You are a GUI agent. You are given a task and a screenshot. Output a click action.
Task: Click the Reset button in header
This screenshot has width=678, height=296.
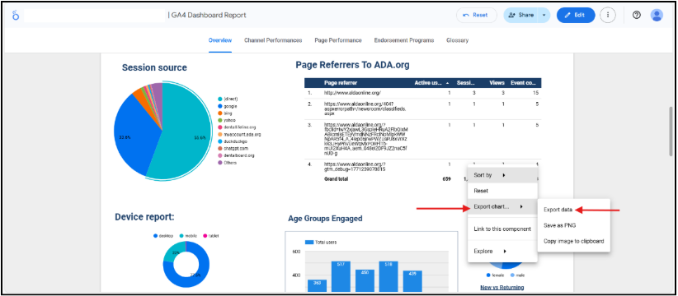(476, 15)
